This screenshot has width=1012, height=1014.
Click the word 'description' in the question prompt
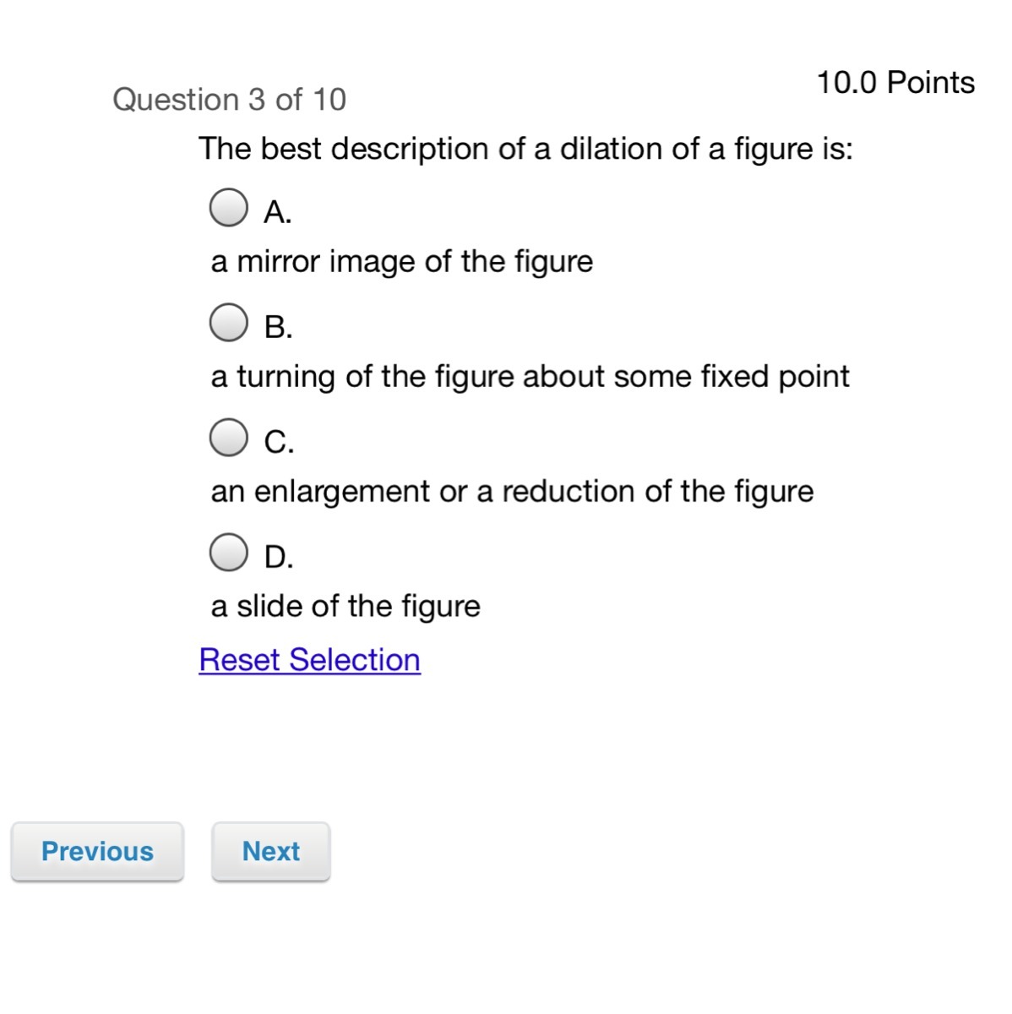pos(410,150)
